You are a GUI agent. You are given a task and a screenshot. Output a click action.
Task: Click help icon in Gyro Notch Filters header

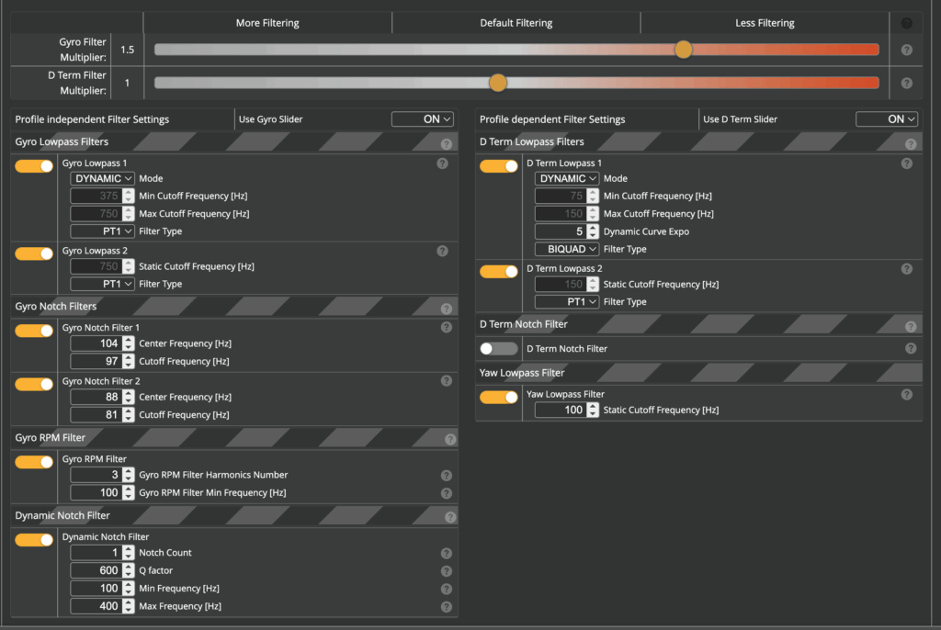pos(446,309)
